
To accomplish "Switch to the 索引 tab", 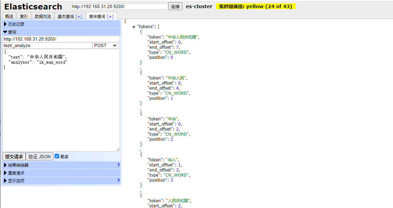I will pos(24,16).
